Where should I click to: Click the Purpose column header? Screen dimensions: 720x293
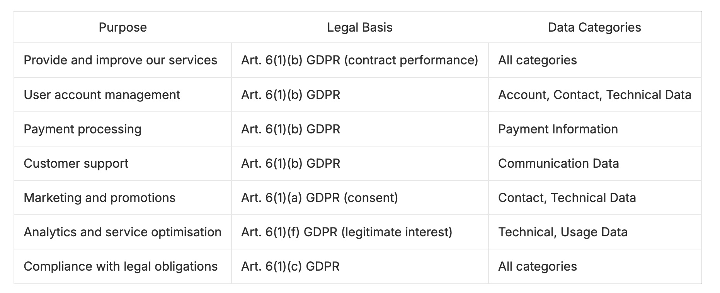123,27
